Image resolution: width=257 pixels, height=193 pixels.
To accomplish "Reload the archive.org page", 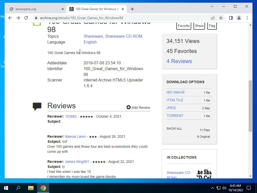I will (26, 18).
